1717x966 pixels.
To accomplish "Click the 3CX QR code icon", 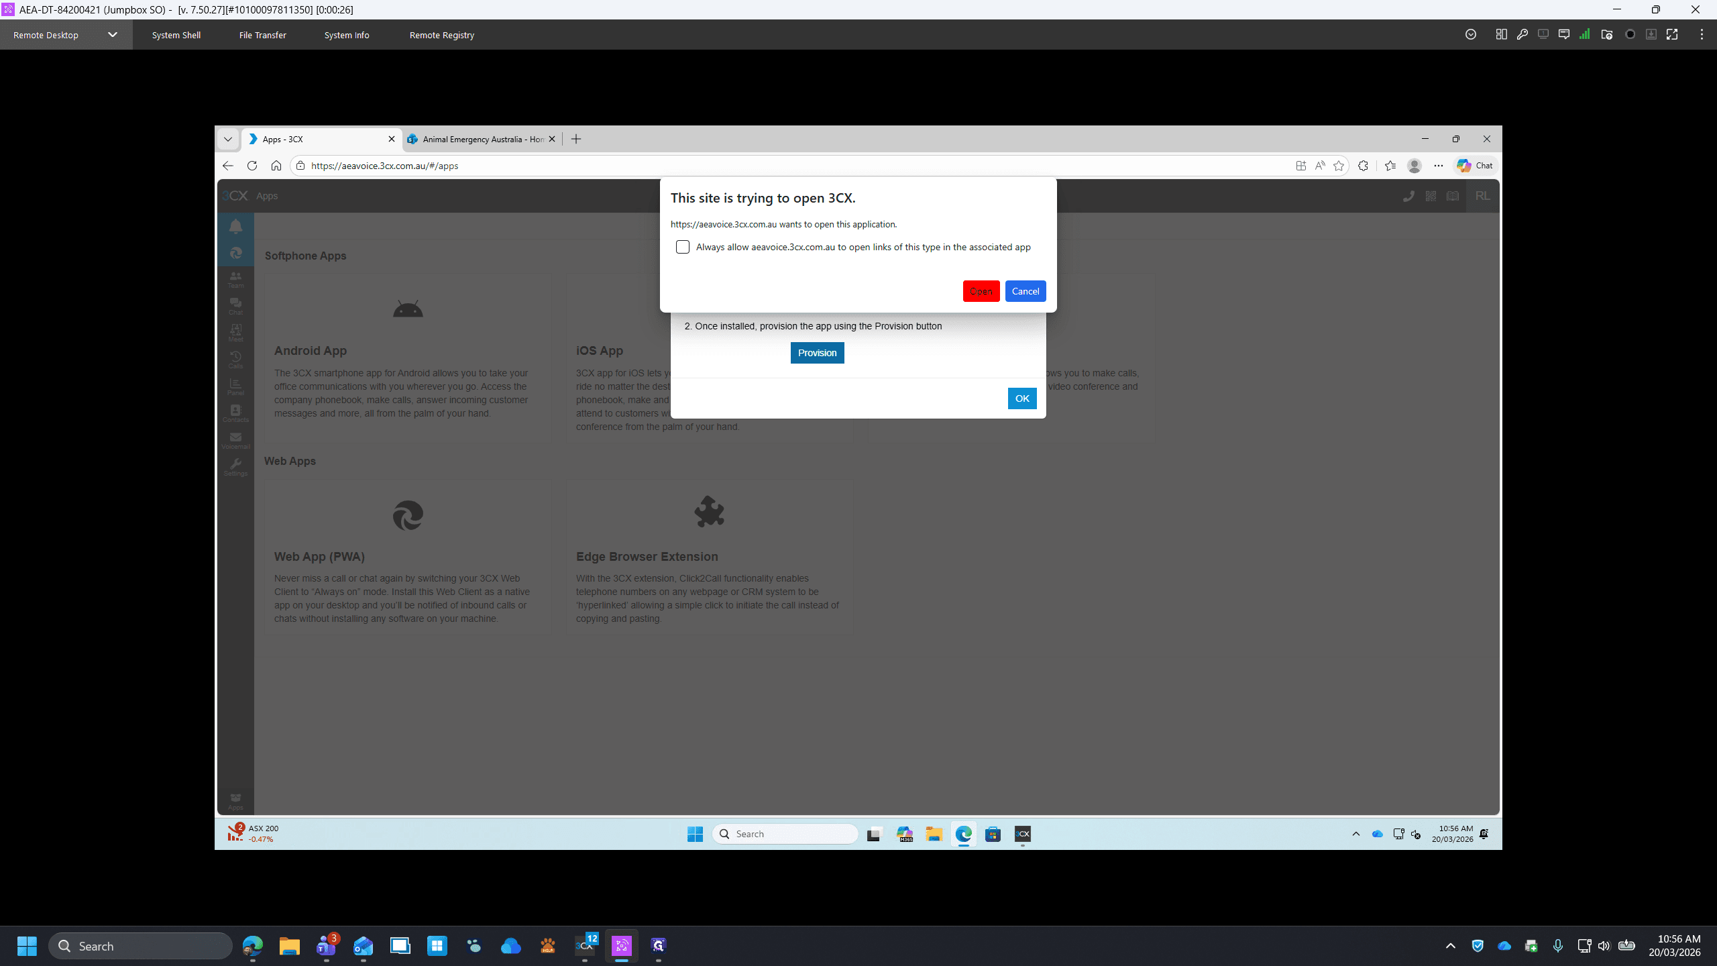I will pos(1431,196).
